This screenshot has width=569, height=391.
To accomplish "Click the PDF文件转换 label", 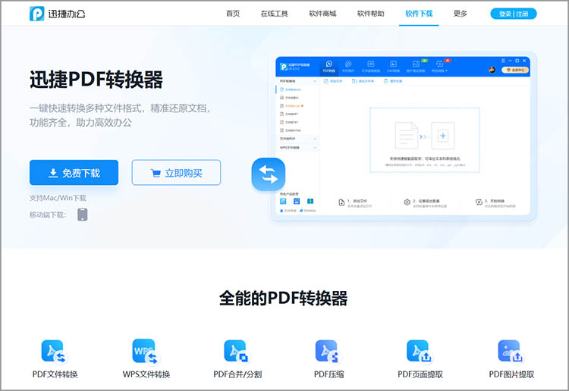I will pos(55,374).
